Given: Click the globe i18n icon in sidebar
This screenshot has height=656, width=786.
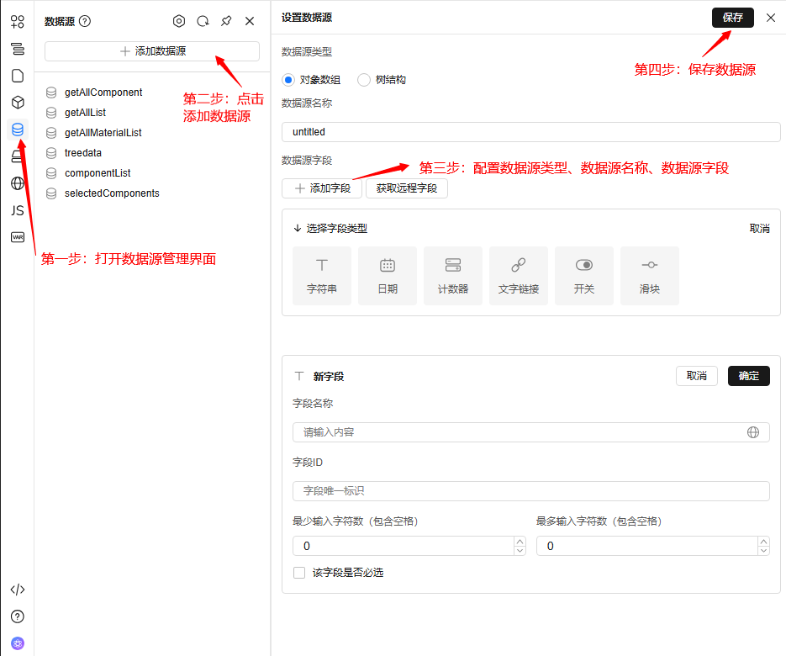Looking at the screenshot, I should pyautogui.click(x=18, y=183).
